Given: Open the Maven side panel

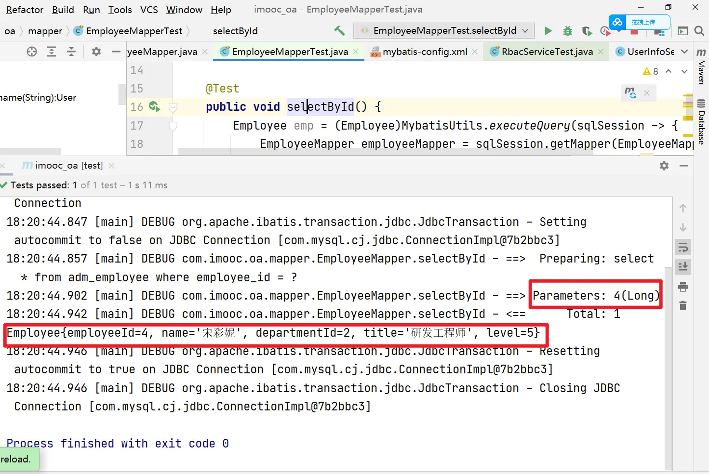Looking at the screenshot, I should pyautogui.click(x=701, y=66).
